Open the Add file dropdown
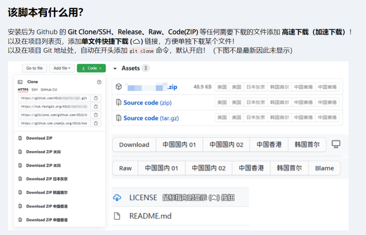The image size is (366, 235). click(62, 68)
